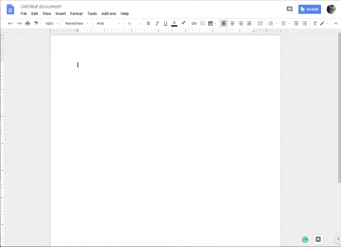Toggle Italic formatting
Viewport: 341px width, 247px height.
(157, 24)
